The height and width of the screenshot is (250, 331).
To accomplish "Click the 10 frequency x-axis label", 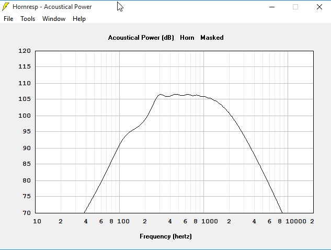I will point(37,221).
